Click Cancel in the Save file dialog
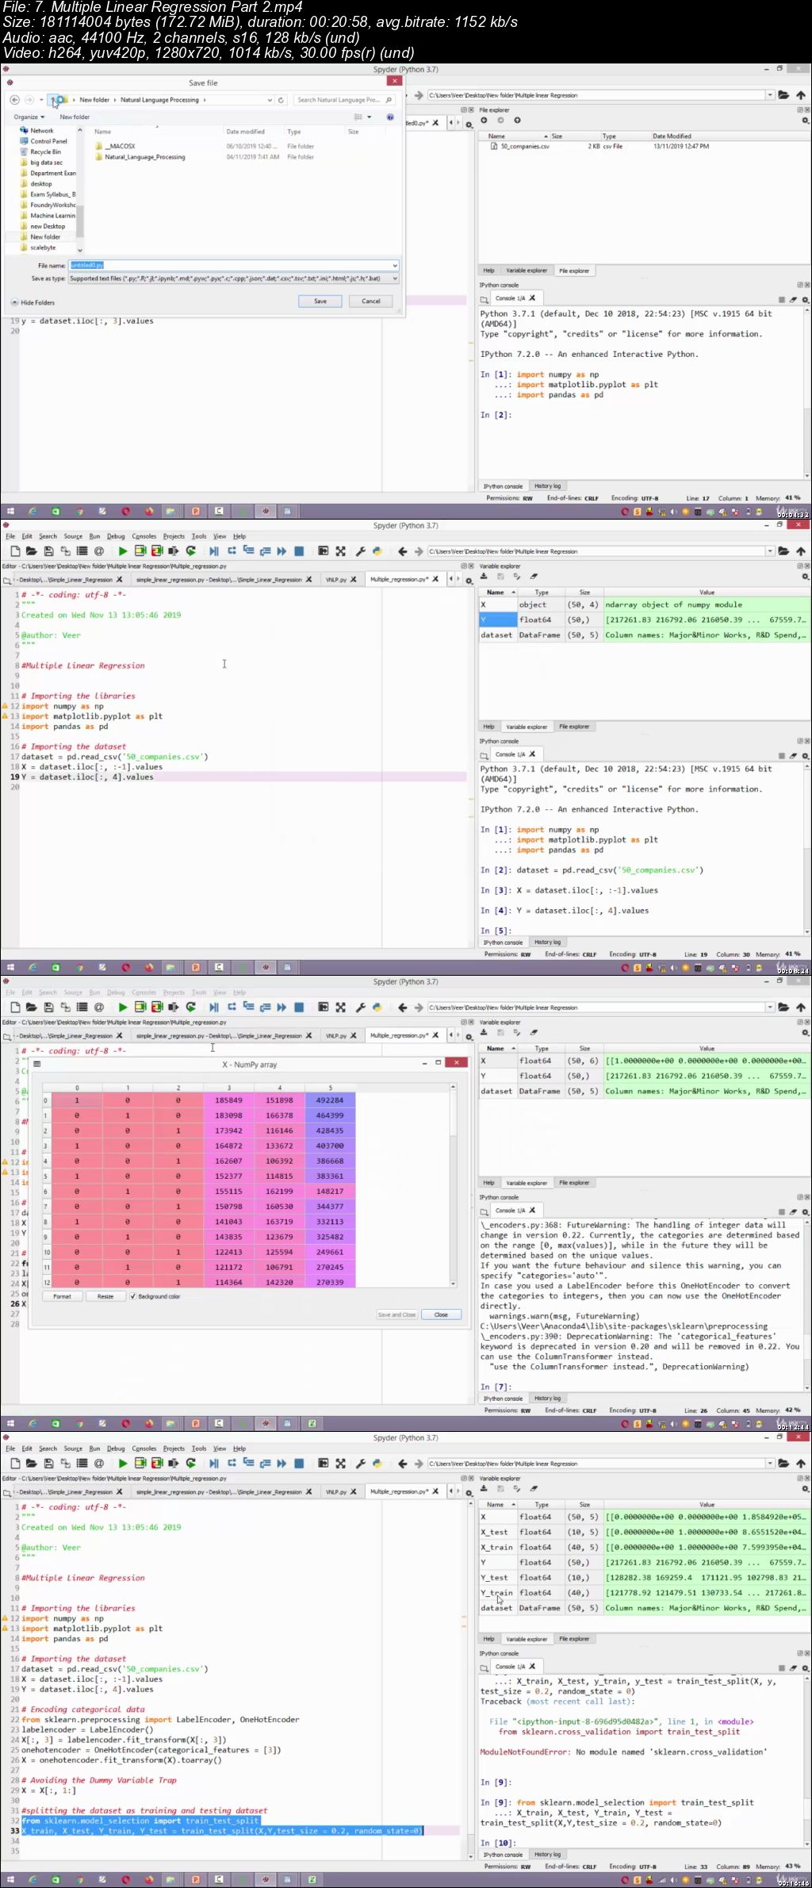Screen dimensions: 812x1888 (371, 301)
